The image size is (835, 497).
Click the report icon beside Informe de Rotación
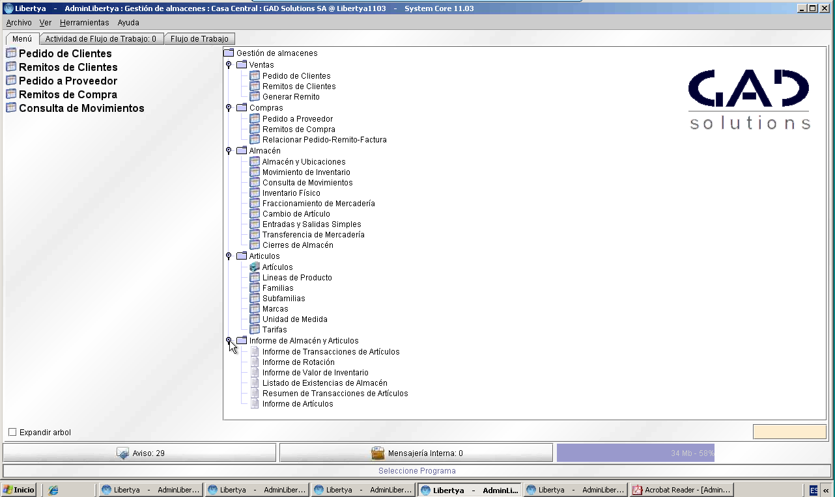[255, 362]
